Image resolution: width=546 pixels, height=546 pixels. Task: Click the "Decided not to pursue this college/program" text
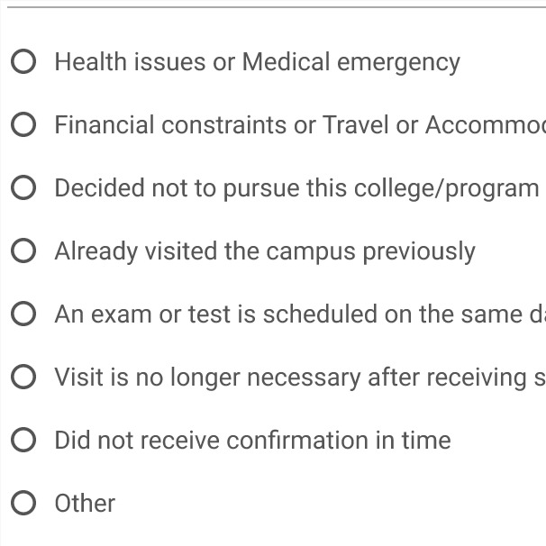coord(296,188)
